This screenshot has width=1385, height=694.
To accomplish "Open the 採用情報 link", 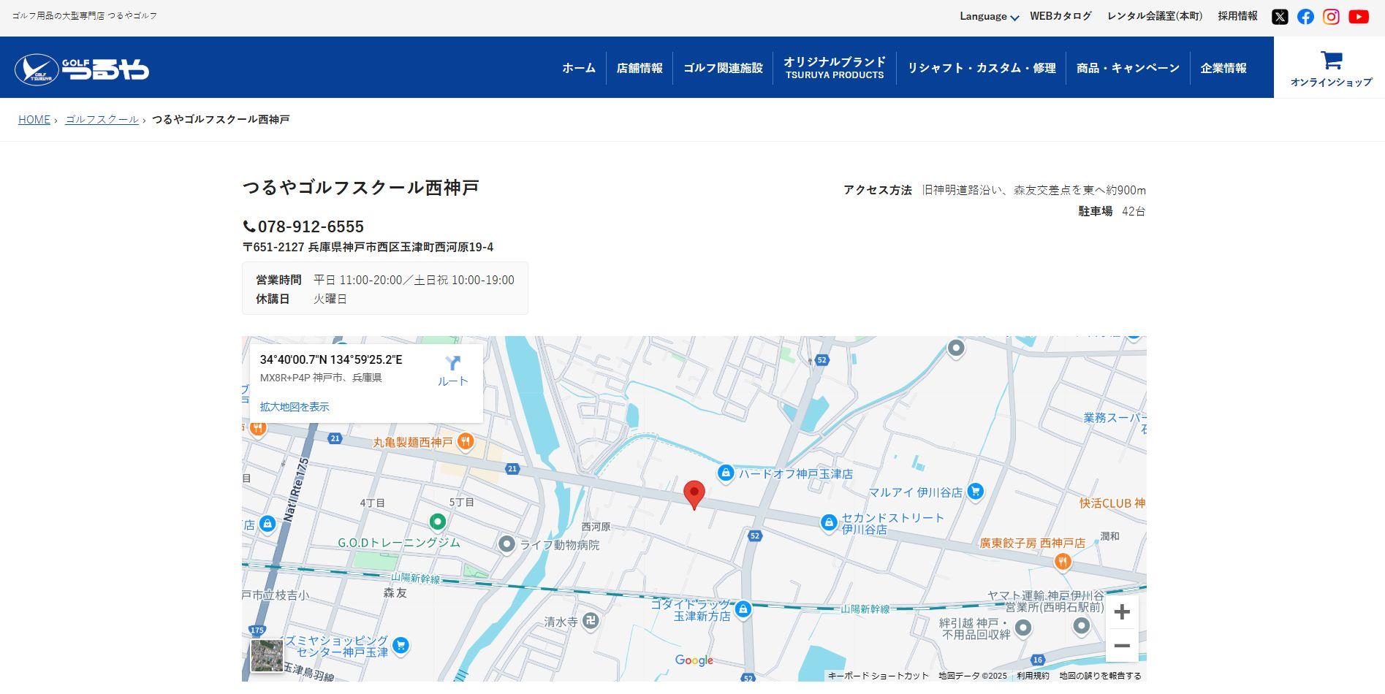I will coord(1237,16).
